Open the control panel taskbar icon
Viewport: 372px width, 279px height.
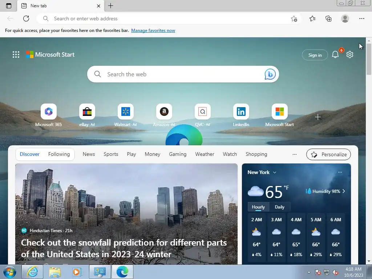pyautogui.click(x=100, y=272)
